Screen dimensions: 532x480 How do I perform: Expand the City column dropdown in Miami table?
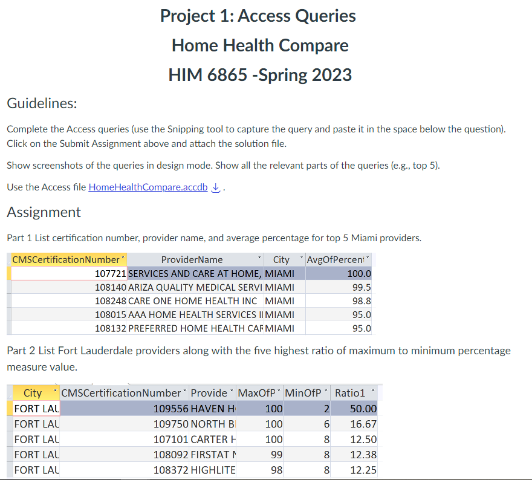tap(301, 259)
